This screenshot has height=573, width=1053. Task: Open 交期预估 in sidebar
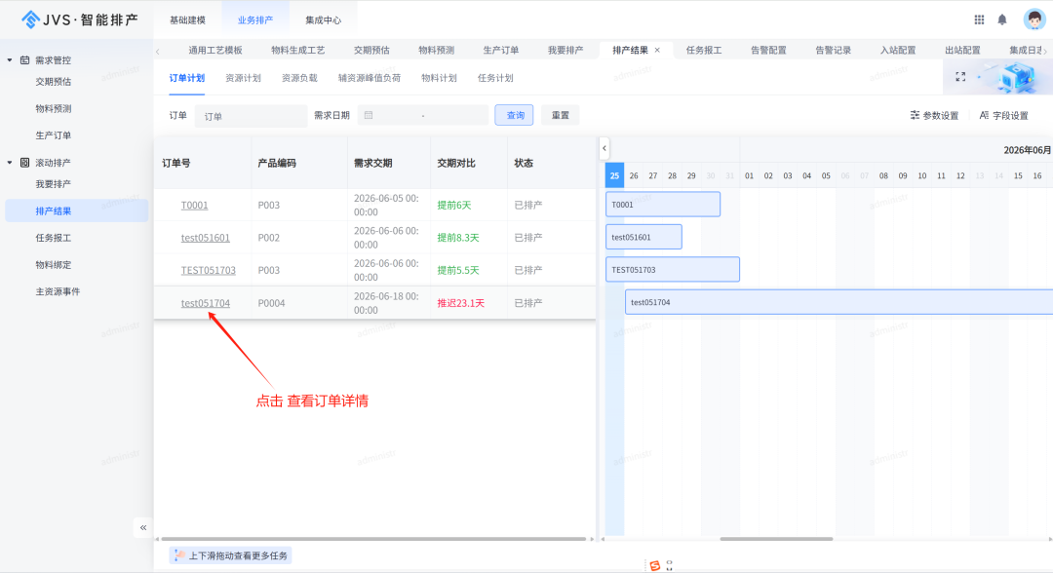[x=53, y=82]
